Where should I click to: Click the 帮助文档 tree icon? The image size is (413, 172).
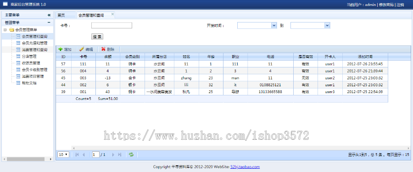coord(18,83)
